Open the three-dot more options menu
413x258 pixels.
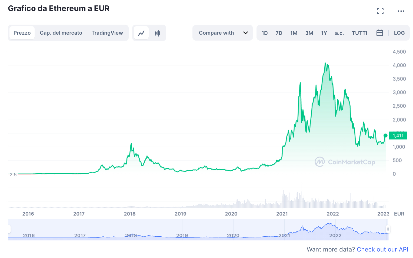tap(401, 11)
